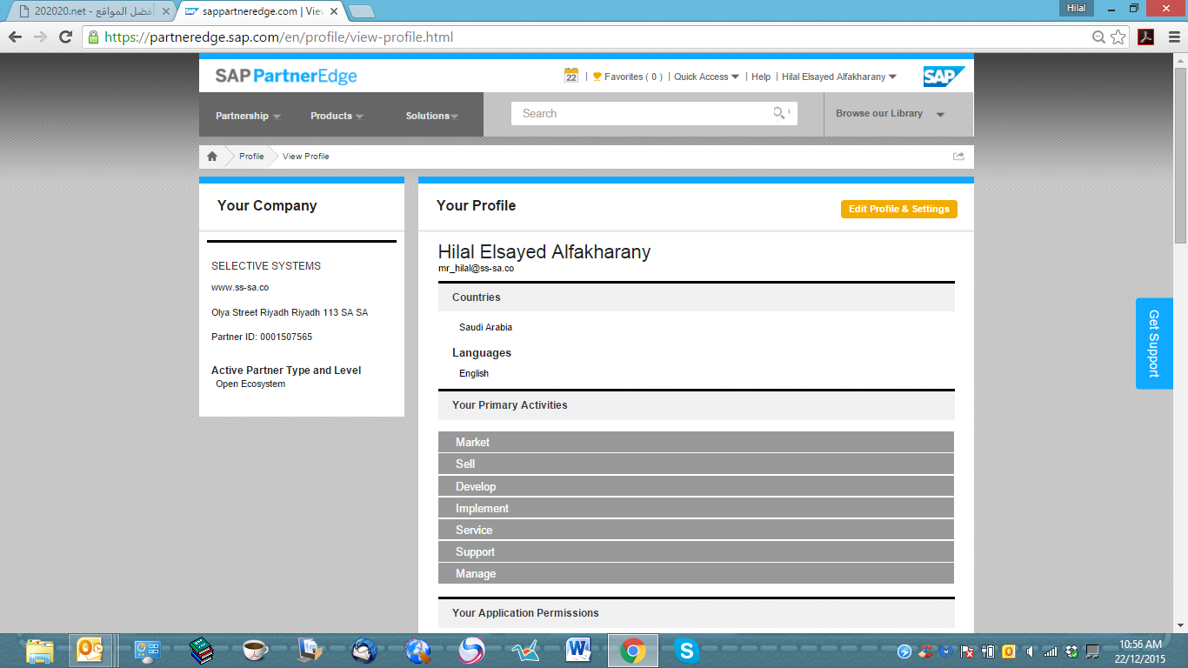The height and width of the screenshot is (668, 1188).
Task: Open Outlook from the taskbar
Action: tap(92, 651)
